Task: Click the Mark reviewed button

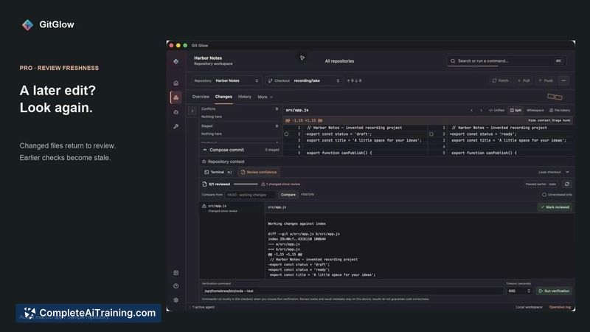Action: point(555,207)
